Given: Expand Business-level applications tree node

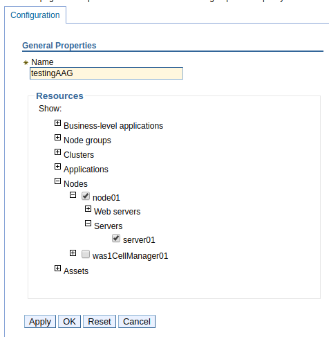Looking at the screenshot, I should [57, 123].
